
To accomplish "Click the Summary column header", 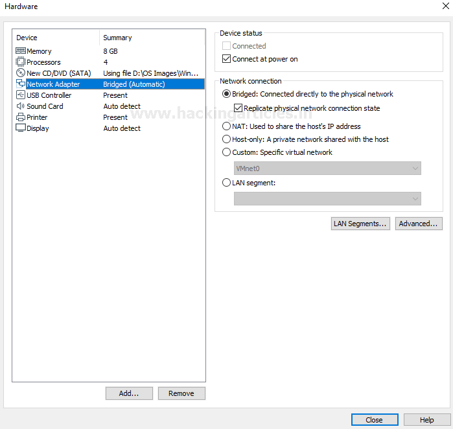I will point(152,38).
